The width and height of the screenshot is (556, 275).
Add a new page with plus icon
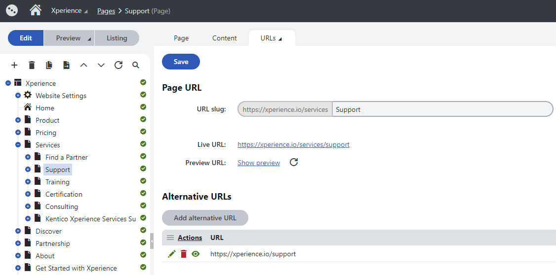(x=14, y=65)
